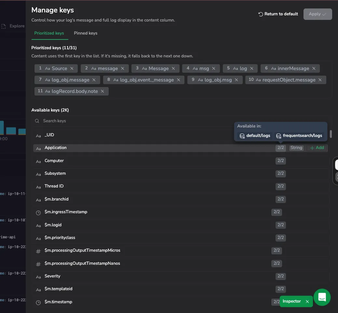Click the requestObject.message chip label
The width and height of the screenshot is (338, 313).
pyautogui.click(x=289, y=80)
